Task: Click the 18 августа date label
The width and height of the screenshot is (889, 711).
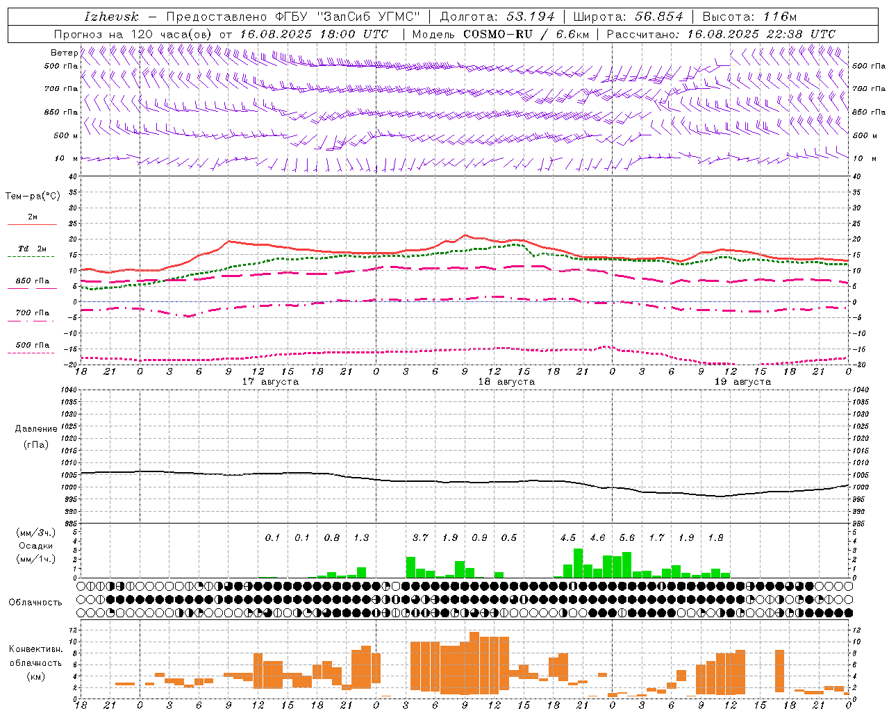Action: click(x=506, y=382)
